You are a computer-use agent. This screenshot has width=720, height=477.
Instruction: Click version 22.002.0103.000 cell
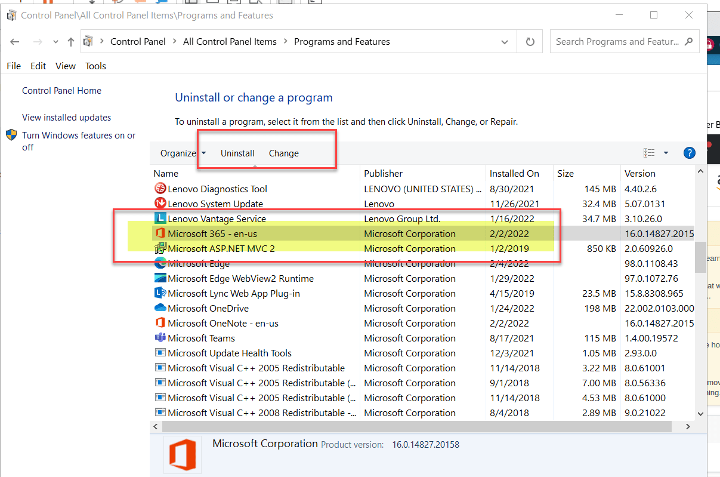(x=659, y=308)
